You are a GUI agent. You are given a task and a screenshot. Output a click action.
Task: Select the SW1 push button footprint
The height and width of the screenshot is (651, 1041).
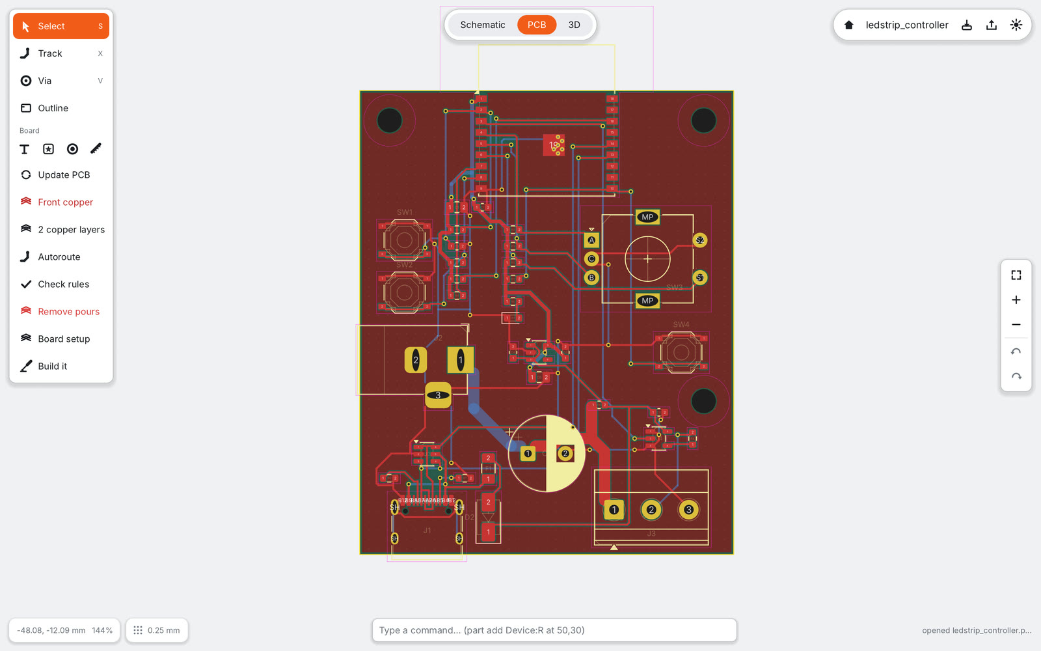tap(404, 240)
